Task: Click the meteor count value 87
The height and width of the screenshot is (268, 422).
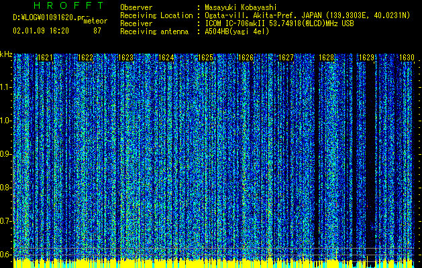Action: (97, 31)
